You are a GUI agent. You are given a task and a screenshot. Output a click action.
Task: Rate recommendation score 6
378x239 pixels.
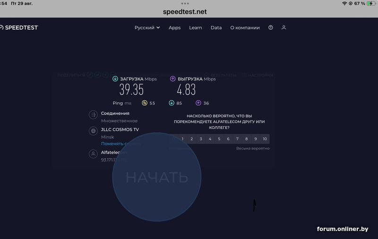228,139
